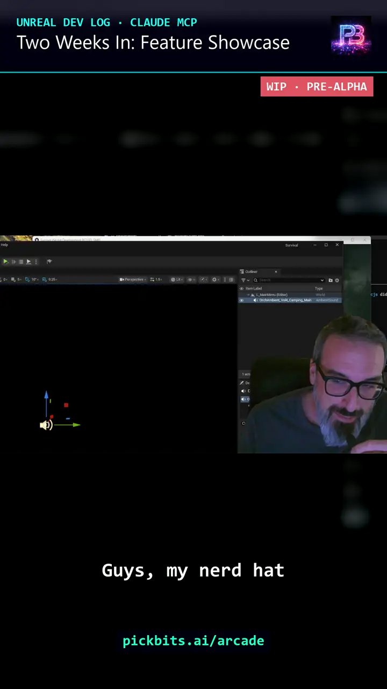The height and width of the screenshot is (689, 387).
Task: Click the pickbits.ai/arcade link text
Action: tap(193, 641)
